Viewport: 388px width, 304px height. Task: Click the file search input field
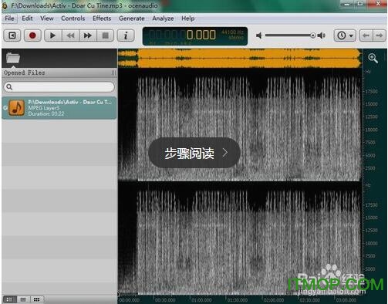59,87
